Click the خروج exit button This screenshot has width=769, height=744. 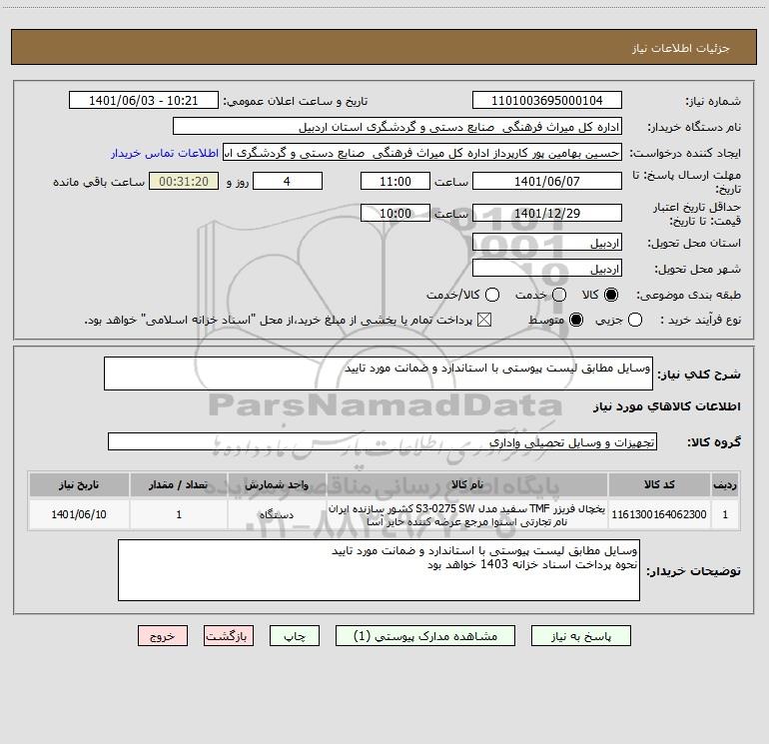[163, 636]
